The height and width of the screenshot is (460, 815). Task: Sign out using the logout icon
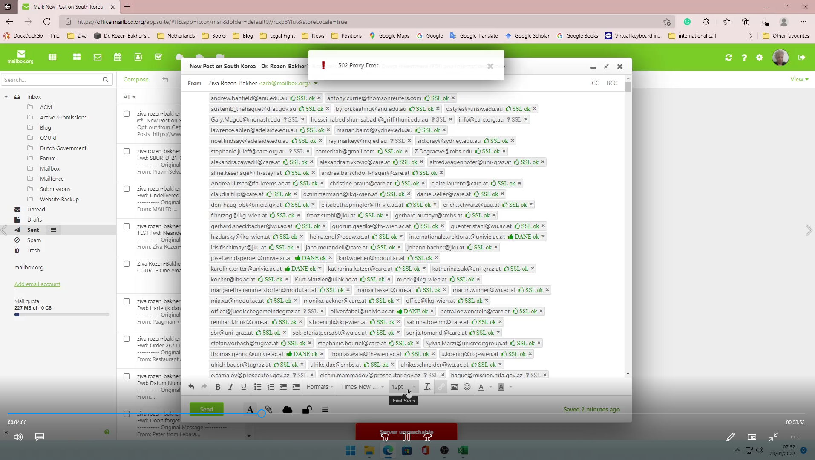pyautogui.click(x=802, y=58)
